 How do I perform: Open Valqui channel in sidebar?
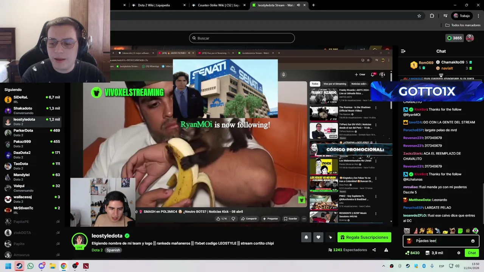[33, 188]
